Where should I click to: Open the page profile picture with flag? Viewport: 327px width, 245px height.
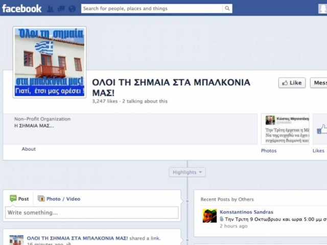tap(50, 62)
